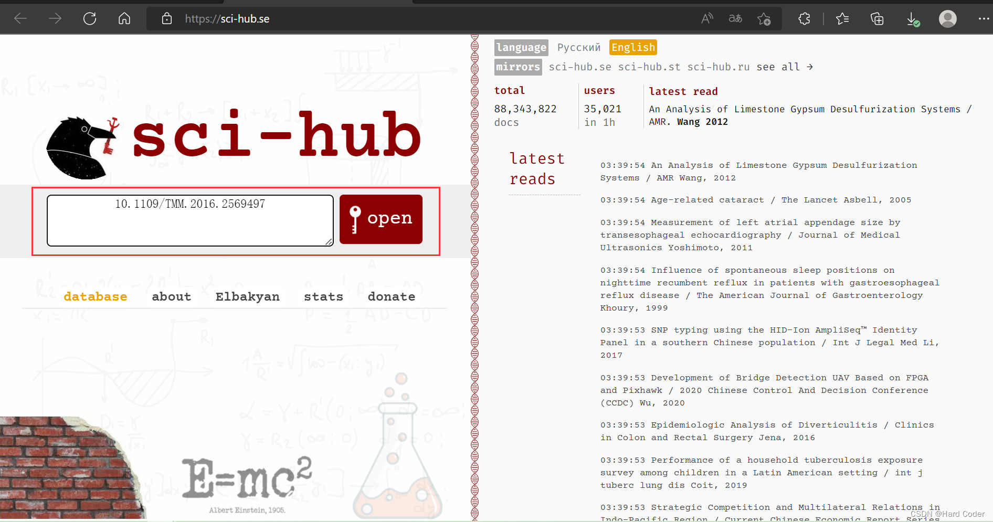Open the donate tab

(x=392, y=296)
